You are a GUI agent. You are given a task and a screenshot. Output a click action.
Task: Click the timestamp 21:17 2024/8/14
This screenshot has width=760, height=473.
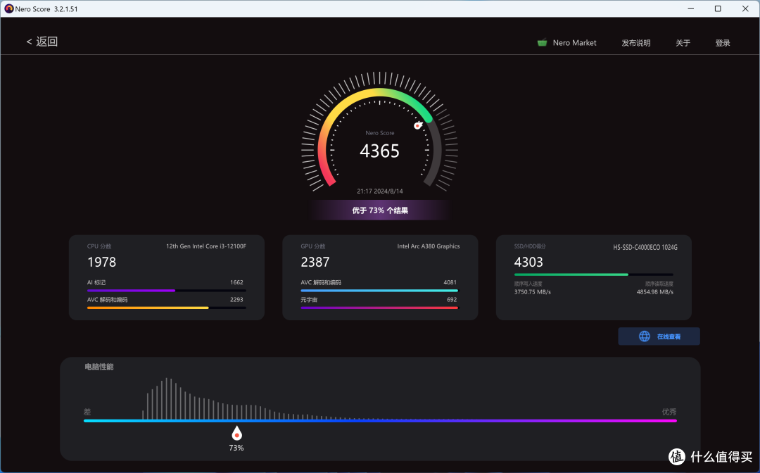pyautogui.click(x=380, y=191)
